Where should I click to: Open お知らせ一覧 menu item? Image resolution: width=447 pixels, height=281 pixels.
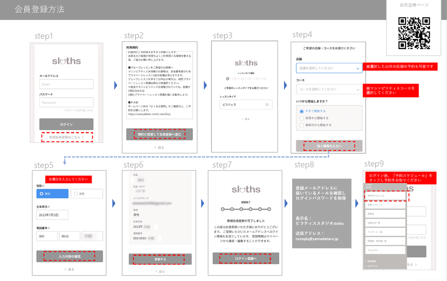click(x=385, y=223)
